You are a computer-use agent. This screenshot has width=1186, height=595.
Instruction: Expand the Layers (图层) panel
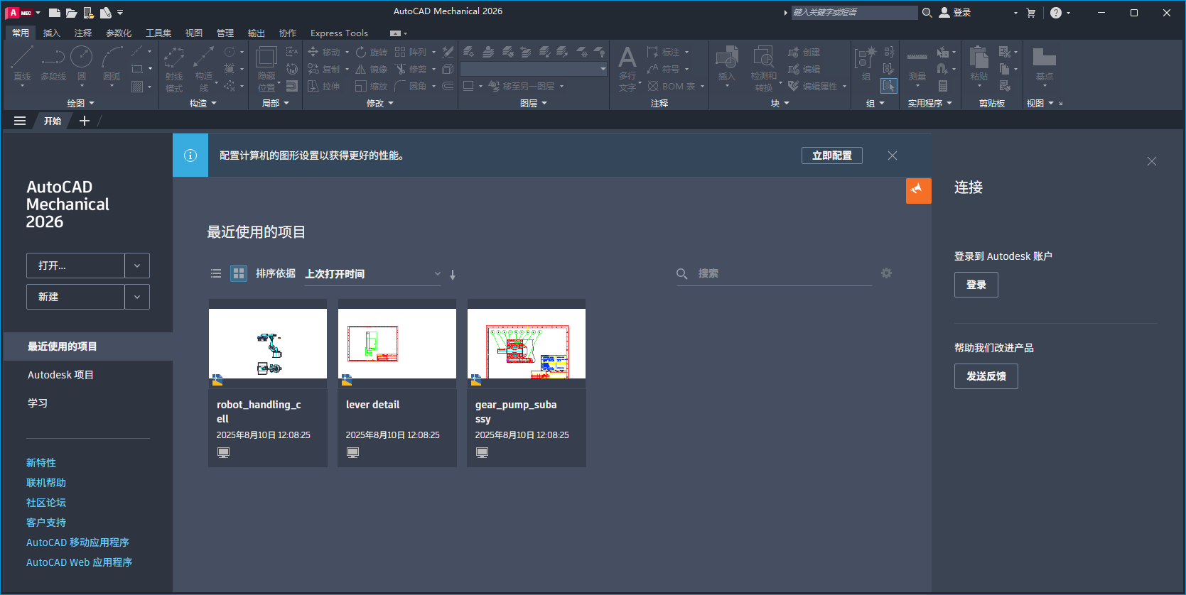533,104
